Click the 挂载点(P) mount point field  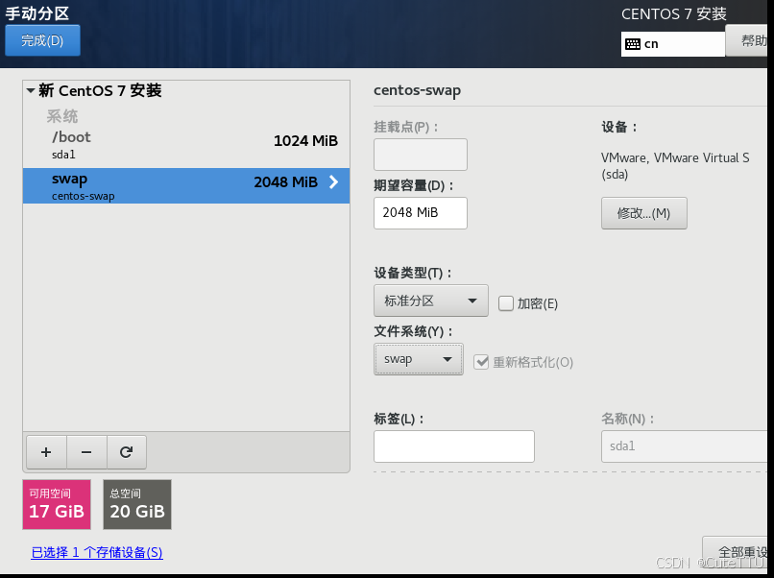click(421, 155)
